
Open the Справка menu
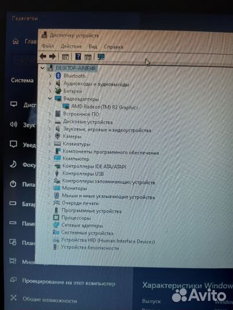tap(113, 47)
